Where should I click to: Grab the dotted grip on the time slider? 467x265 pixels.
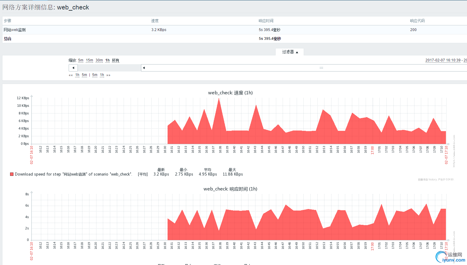(321, 68)
